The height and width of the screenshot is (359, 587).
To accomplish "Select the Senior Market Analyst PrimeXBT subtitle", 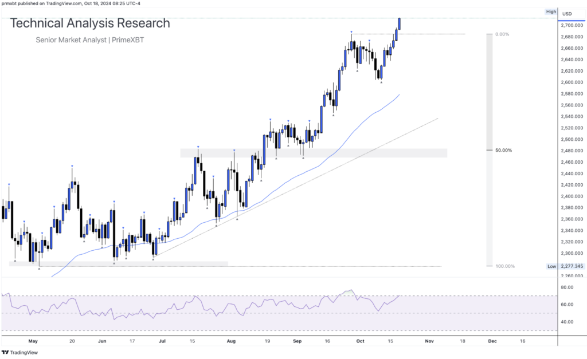I will tap(90, 40).
